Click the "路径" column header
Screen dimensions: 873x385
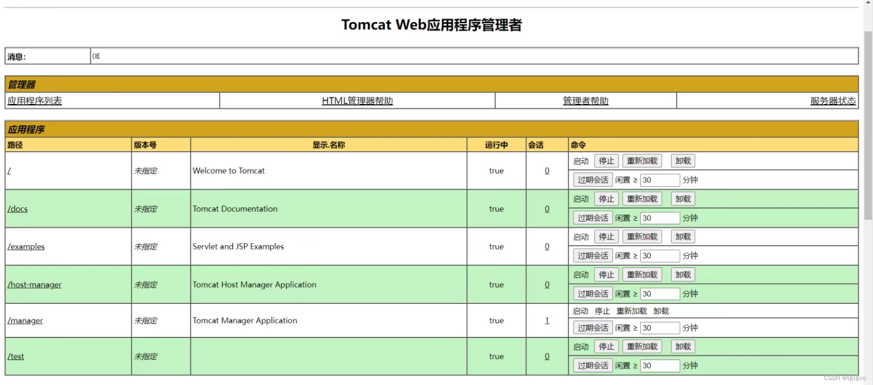pyautogui.click(x=15, y=145)
